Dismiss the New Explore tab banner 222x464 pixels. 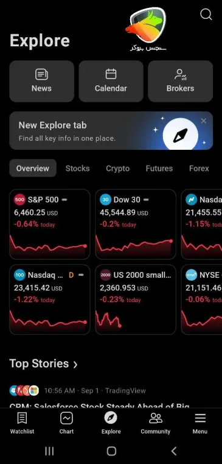coord(203,121)
